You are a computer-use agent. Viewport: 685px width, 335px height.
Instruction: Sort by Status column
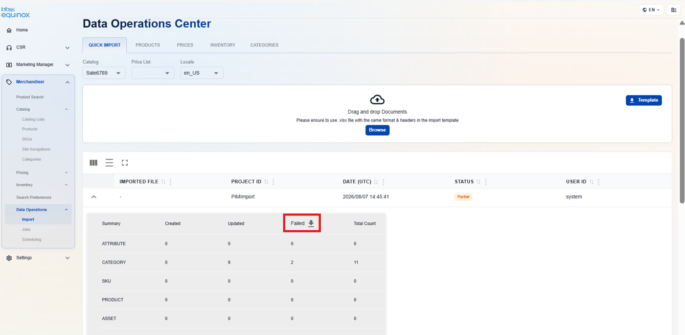pyautogui.click(x=479, y=182)
